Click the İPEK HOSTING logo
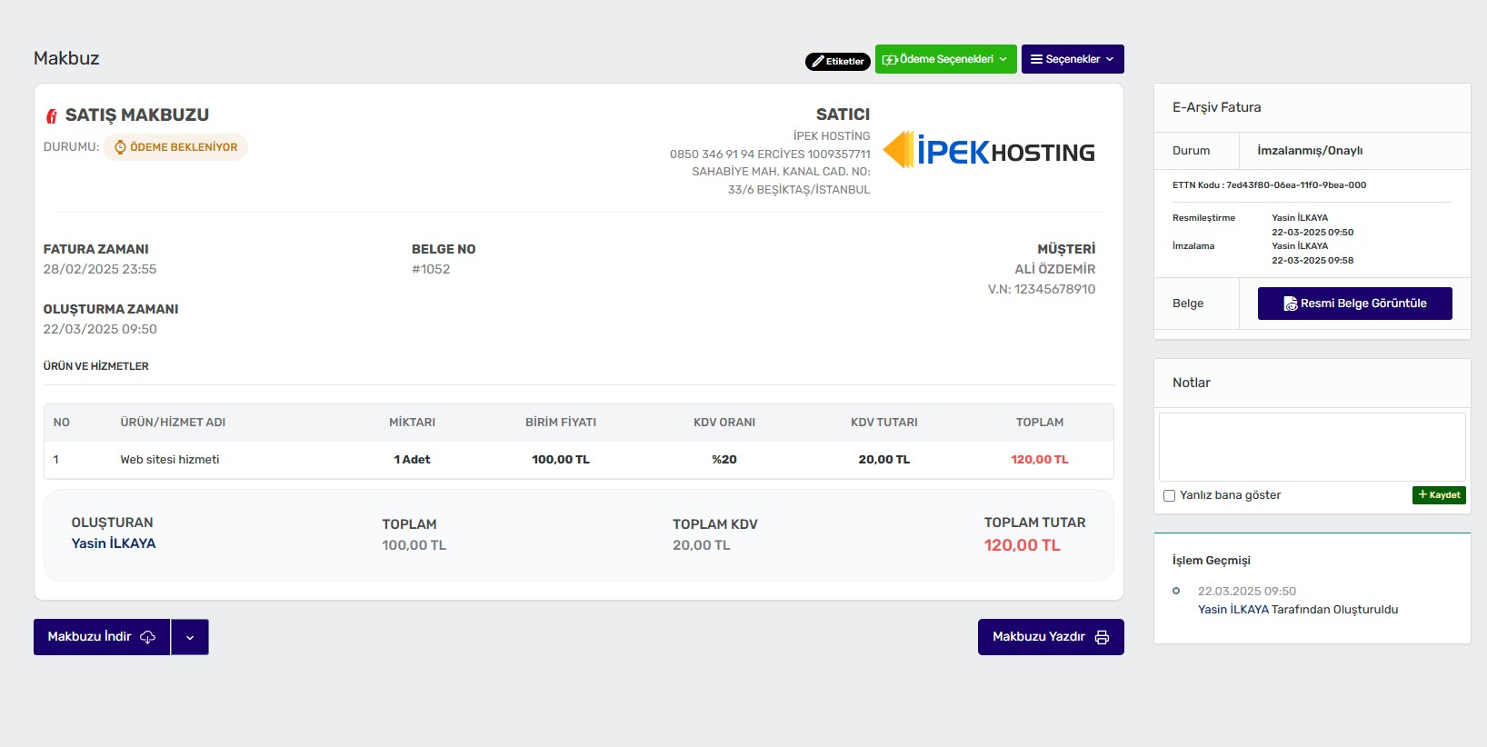 pyautogui.click(x=989, y=151)
